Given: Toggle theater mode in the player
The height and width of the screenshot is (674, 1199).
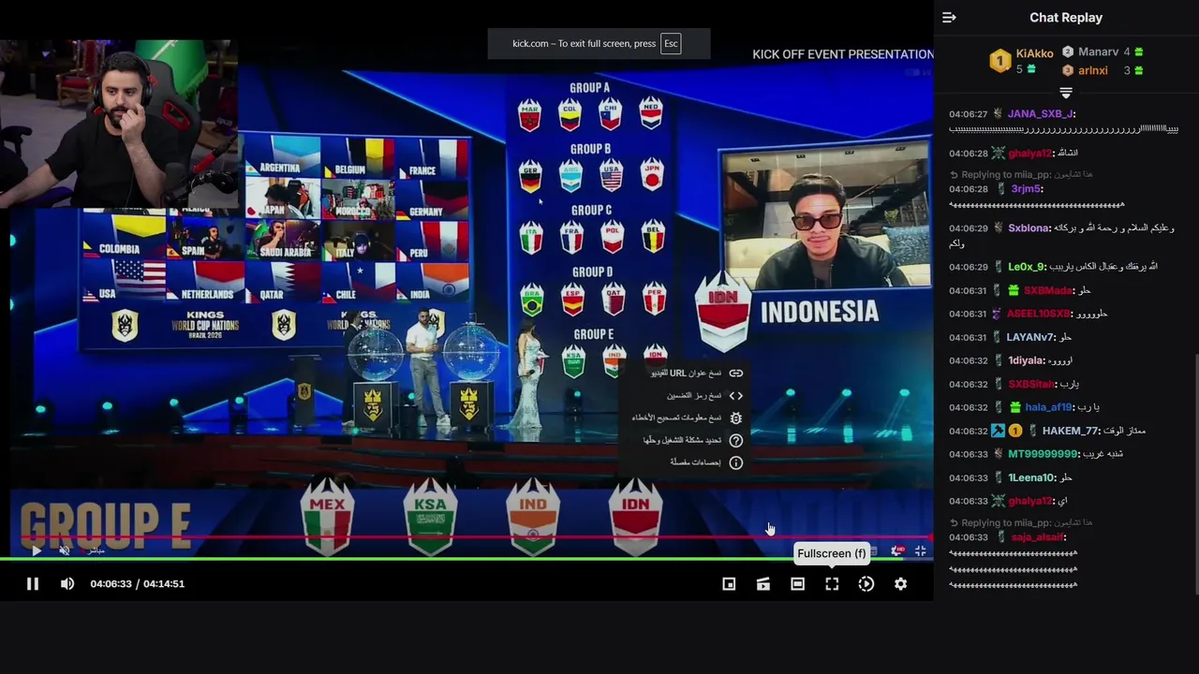Looking at the screenshot, I should click(x=797, y=583).
